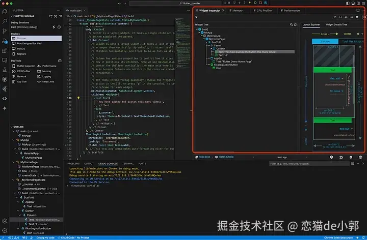Toggle Show Guidelines in inspector toolbar

[x=340, y=17]
